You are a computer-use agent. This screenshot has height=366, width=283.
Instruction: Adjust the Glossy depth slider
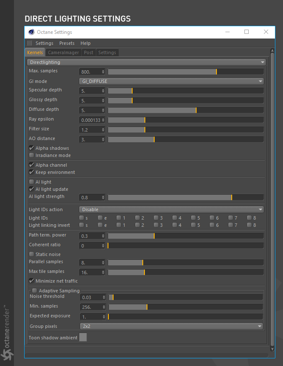coord(186,100)
